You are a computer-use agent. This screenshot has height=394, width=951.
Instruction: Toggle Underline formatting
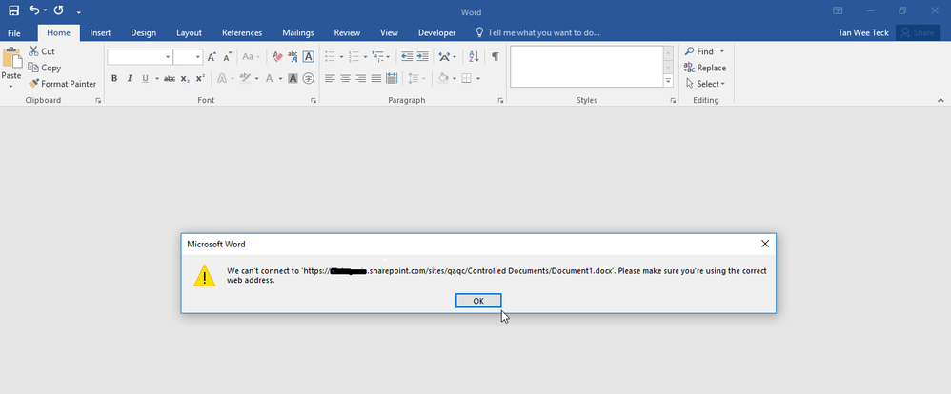point(145,78)
